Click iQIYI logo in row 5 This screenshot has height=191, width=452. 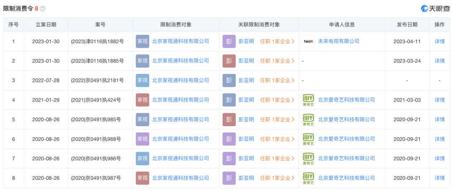(308, 119)
